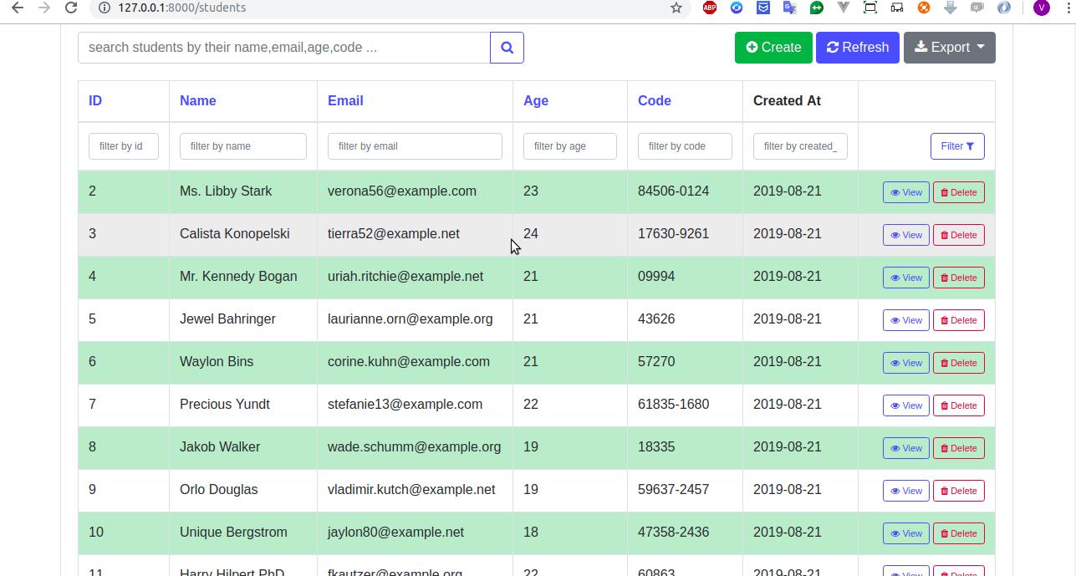1076x576 pixels.
Task: Click email laurianne.orn@example.org
Action: (x=411, y=319)
